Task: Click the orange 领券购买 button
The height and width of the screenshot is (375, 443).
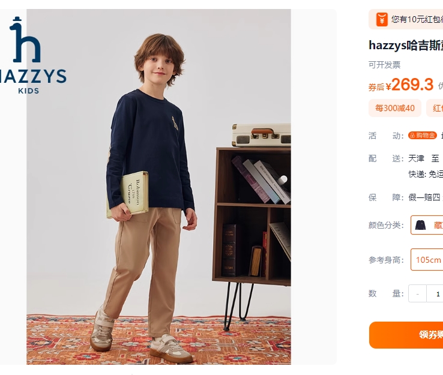Action: point(406,335)
